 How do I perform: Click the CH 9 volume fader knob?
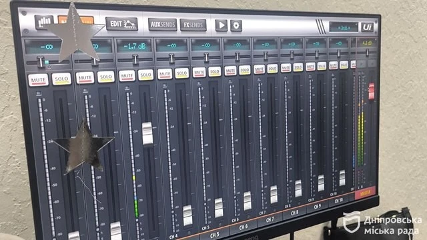click(x=321, y=183)
